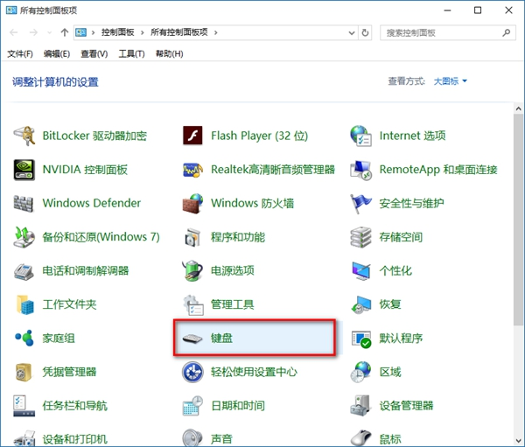This screenshot has width=525, height=447.
Task: Open the 设备管理器 link
Action: (x=406, y=406)
